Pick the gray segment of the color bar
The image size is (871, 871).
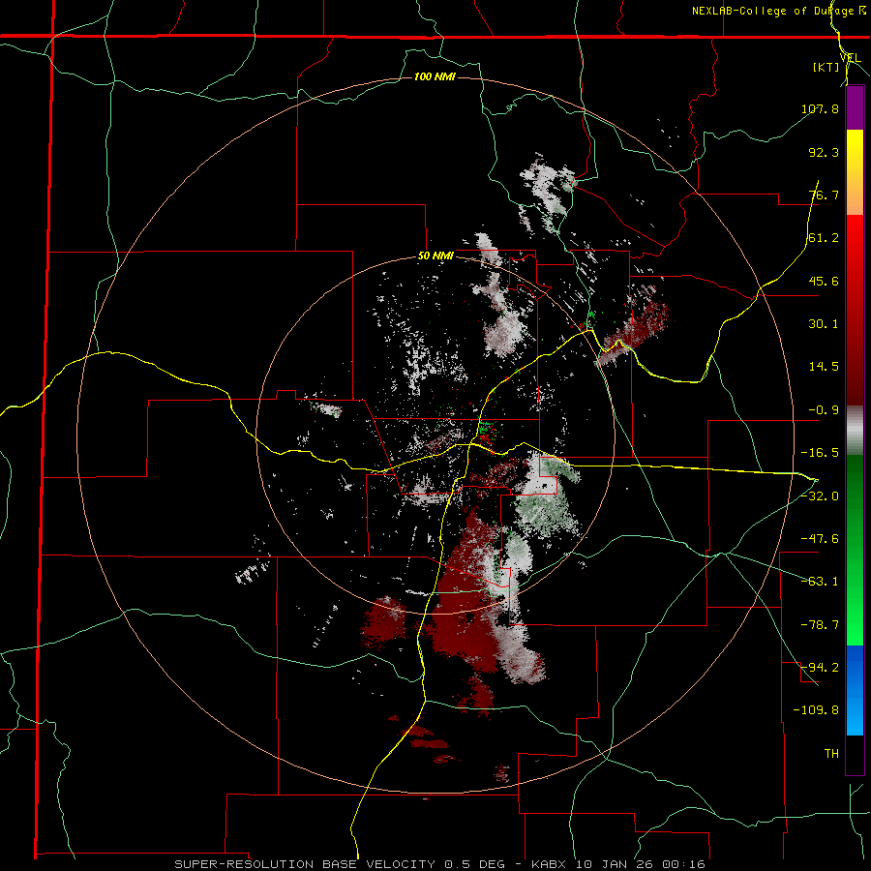pyautogui.click(x=855, y=431)
